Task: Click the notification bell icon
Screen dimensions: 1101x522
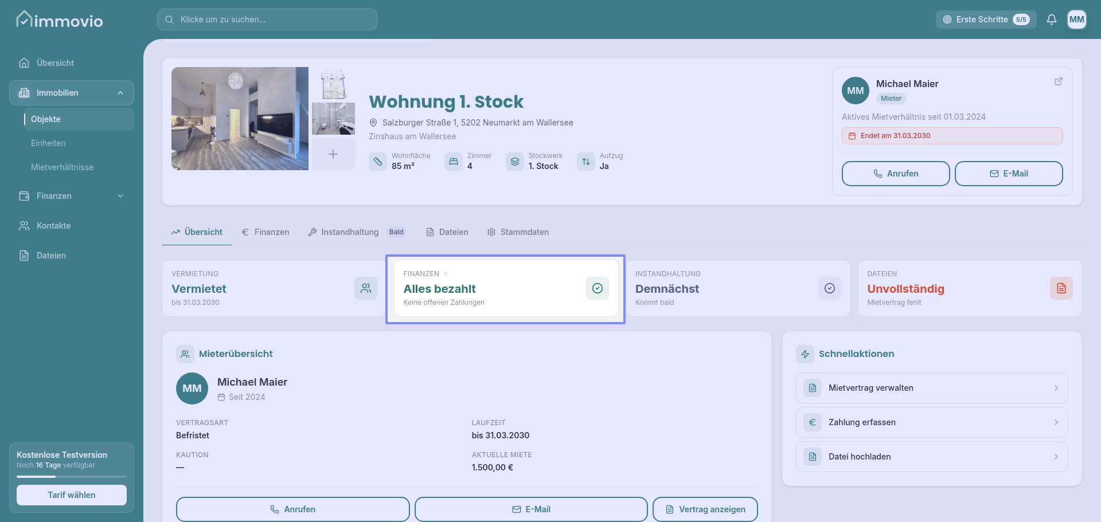Action: [x=1051, y=19]
